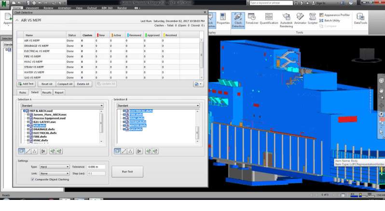Open the clash Type dropdown

click(55, 167)
